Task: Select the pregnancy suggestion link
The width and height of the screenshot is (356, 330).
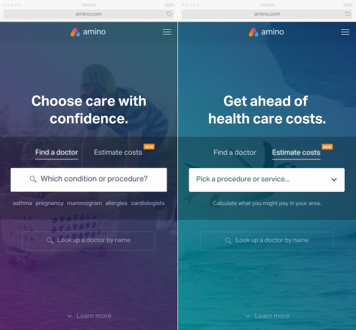Action: (50, 203)
